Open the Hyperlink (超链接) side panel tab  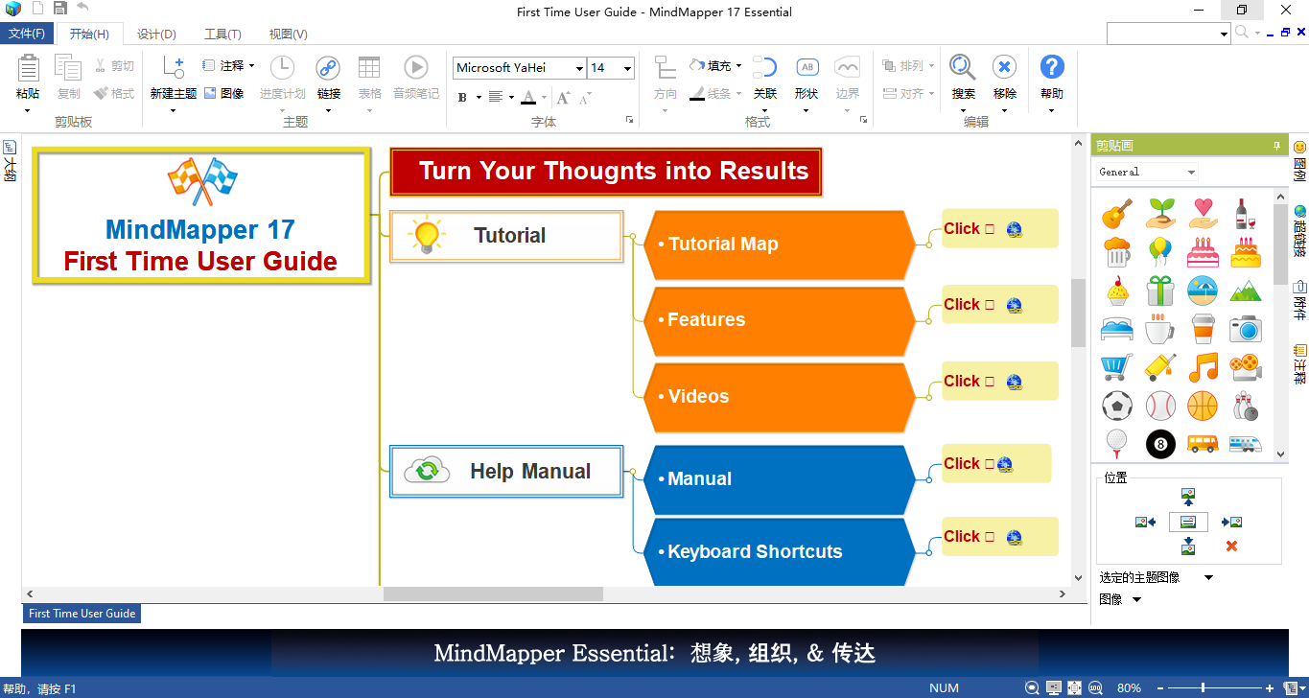coord(1299,231)
